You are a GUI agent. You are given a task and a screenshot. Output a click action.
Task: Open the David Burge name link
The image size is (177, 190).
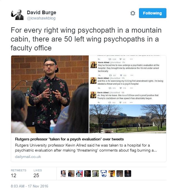point(41,13)
